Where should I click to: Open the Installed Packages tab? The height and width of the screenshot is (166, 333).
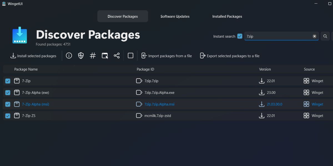tap(227, 16)
